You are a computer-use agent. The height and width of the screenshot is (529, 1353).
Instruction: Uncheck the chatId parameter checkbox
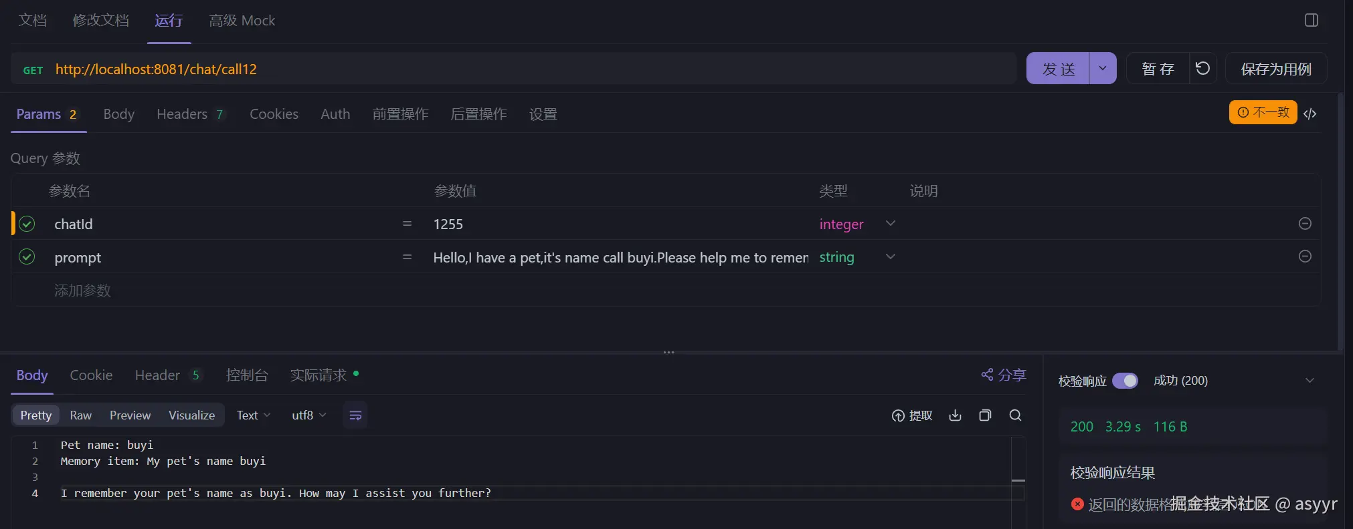tap(27, 224)
